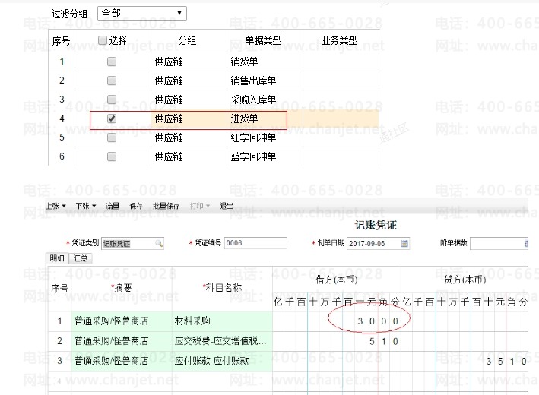Select the 进货单 cell in row 4
539x395 pixels.
click(265, 118)
